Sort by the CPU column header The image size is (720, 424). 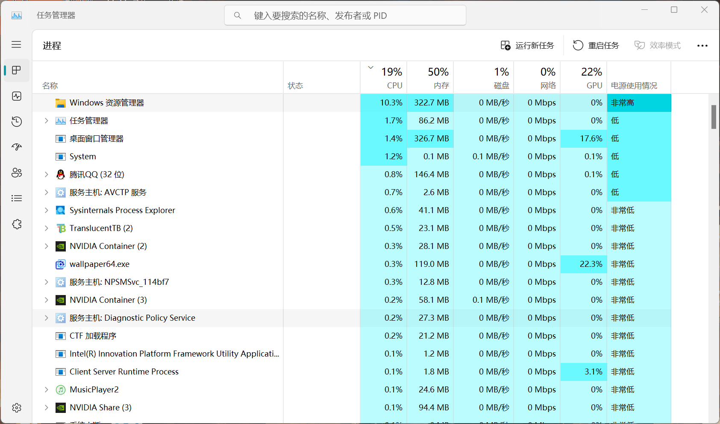pos(384,77)
